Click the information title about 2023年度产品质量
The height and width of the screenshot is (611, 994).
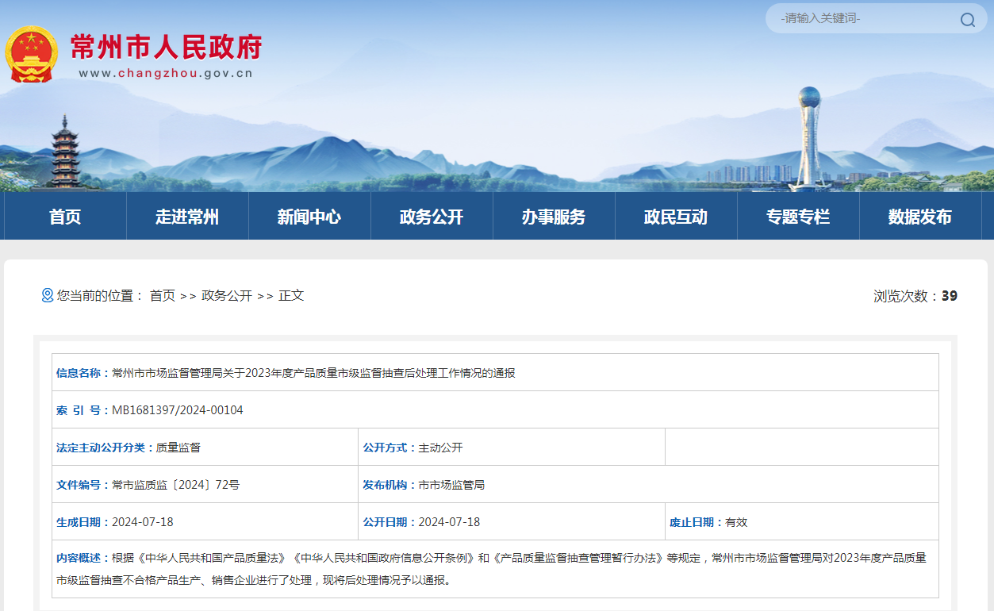click(x=313, y=373)
